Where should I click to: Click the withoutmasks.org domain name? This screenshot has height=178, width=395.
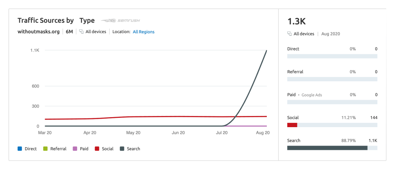39,32
